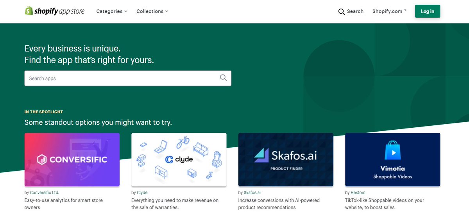469x223 pixels.
Task: Open the Shopify.com external link
Action: pos(389,11)
